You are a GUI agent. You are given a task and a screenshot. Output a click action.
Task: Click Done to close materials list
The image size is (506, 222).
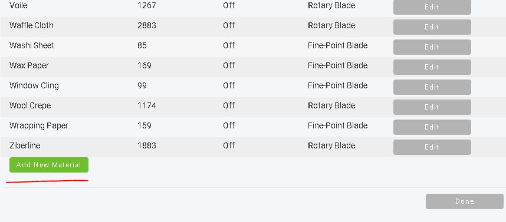click(464, 201)
